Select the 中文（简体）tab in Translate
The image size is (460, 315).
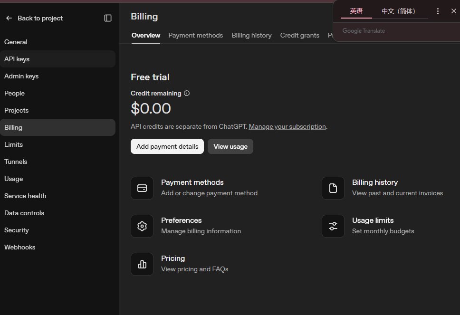(398, 11)
